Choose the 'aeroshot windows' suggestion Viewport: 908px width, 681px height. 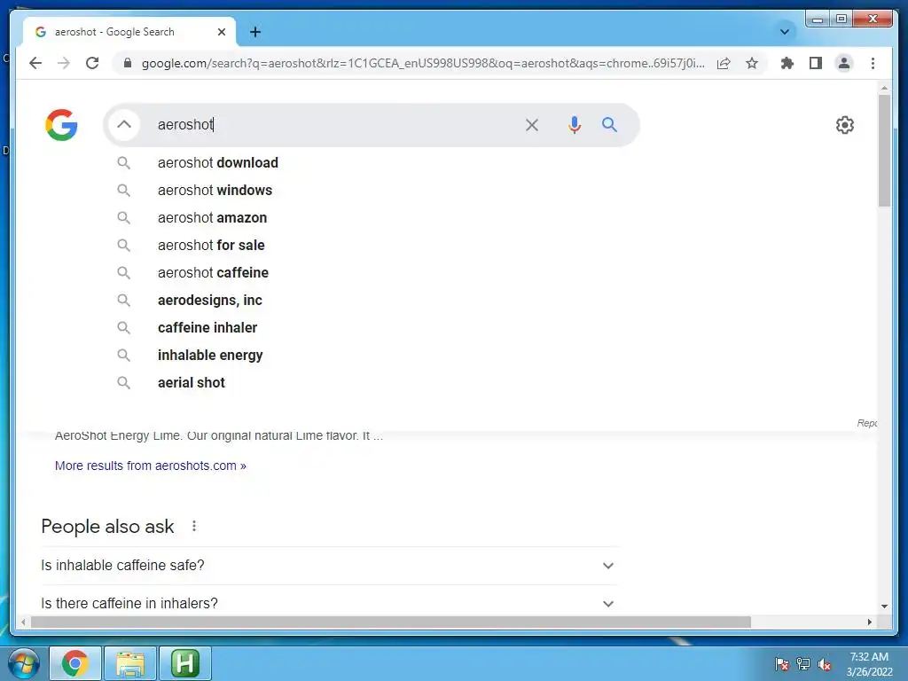(371, 190)
